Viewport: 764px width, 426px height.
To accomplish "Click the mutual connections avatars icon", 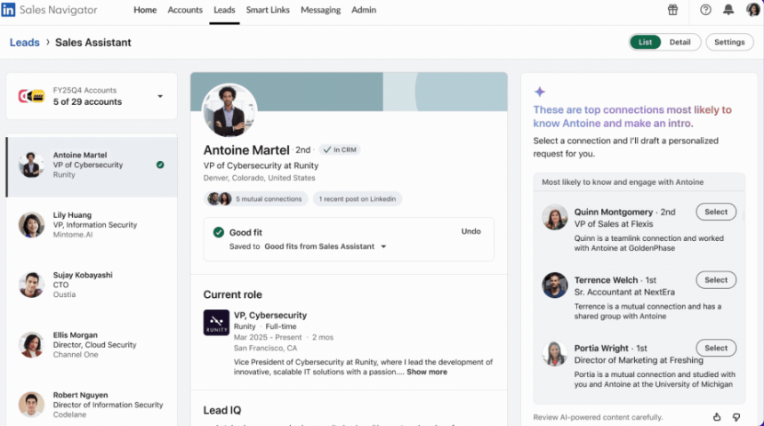I will (220, 199).
